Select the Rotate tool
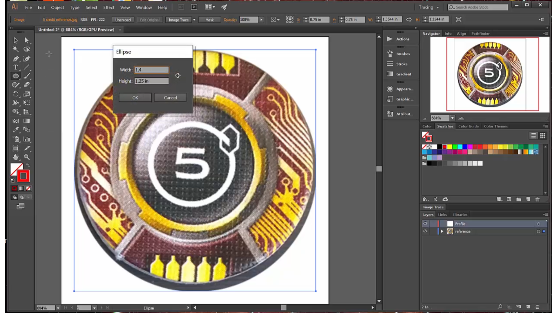 pos(16,94)
